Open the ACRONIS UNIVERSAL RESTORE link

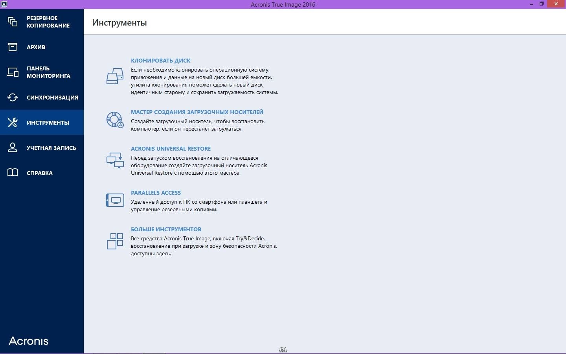pyautogui.click(x=171, y=149)
